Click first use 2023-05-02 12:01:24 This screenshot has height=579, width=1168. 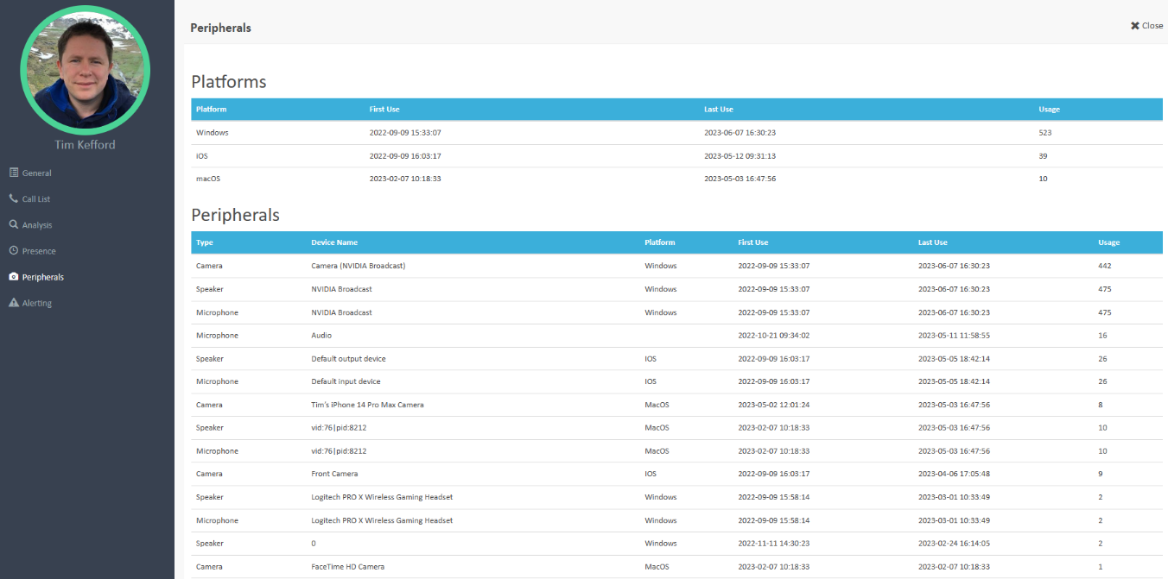click(774, 405)
